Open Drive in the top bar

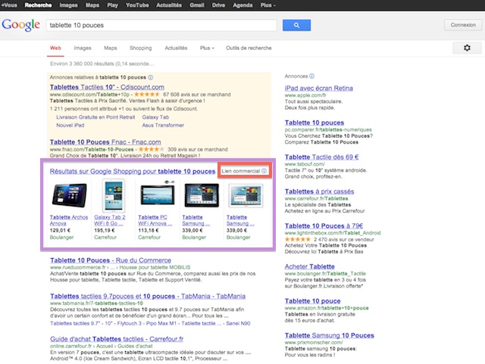[218, 5]
